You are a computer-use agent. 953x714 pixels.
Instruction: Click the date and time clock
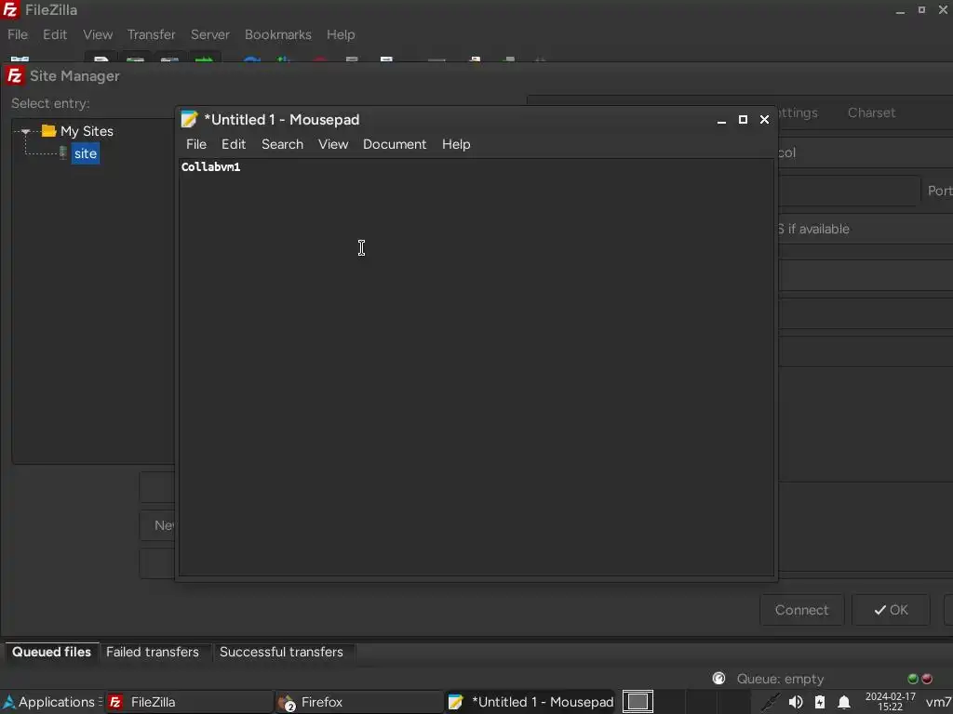[890, 701]
